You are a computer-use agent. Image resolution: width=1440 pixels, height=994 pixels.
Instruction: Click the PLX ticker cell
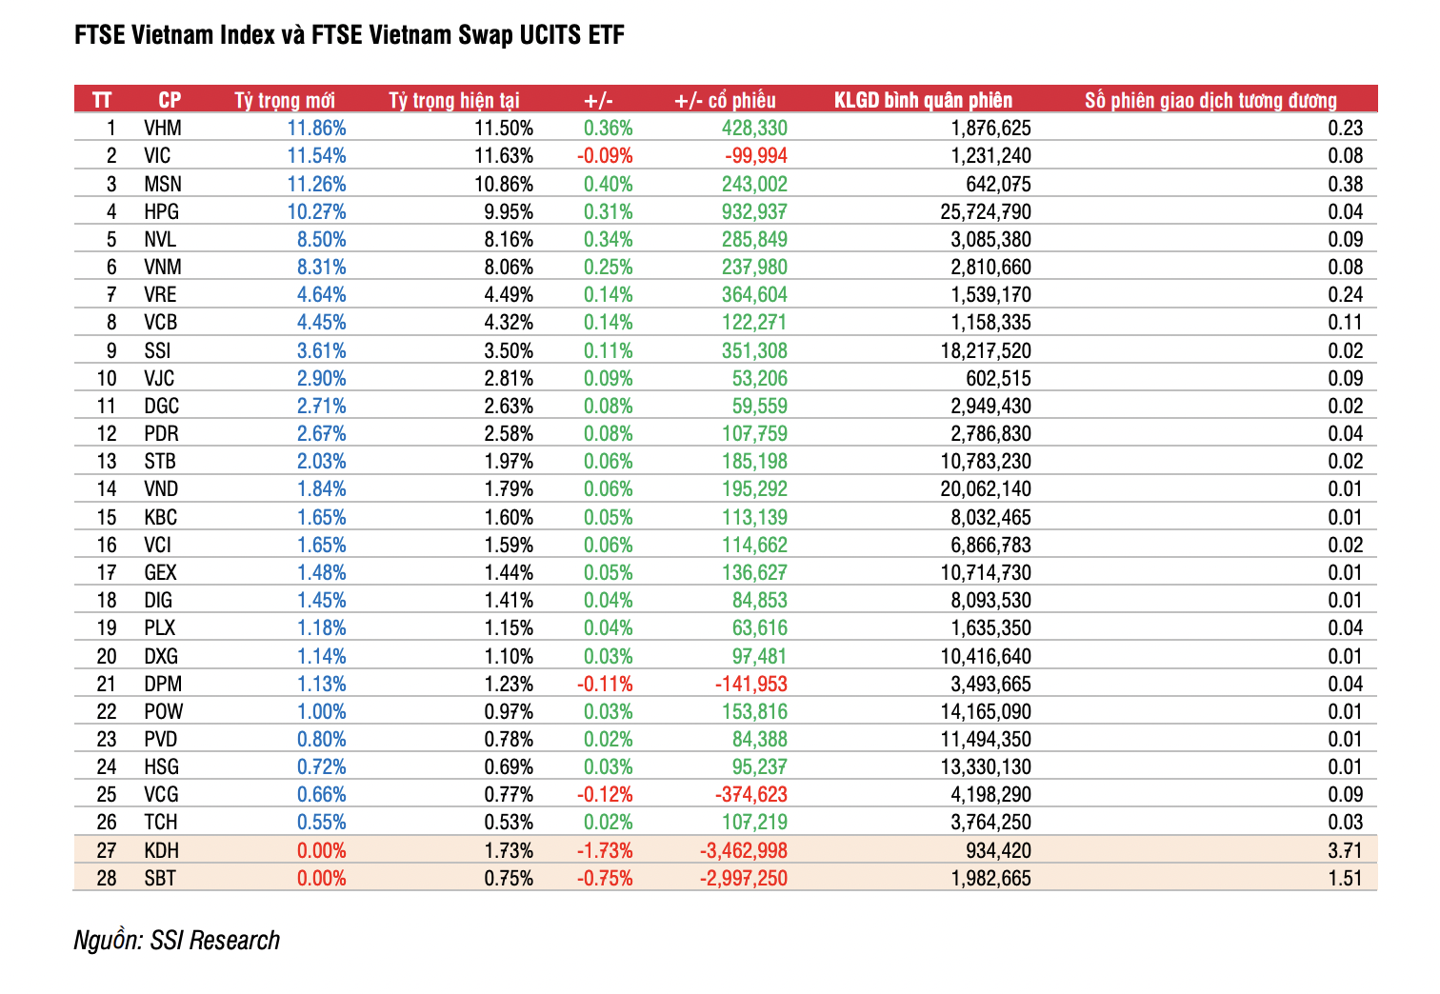point(160,627)
